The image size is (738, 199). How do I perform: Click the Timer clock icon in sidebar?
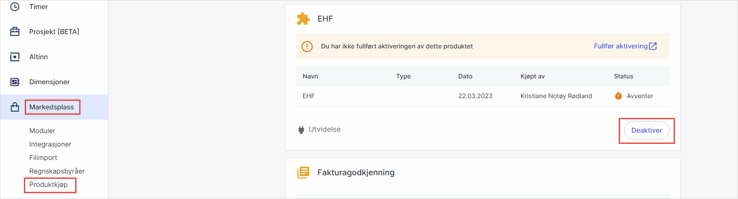click(x=15, y=7)
